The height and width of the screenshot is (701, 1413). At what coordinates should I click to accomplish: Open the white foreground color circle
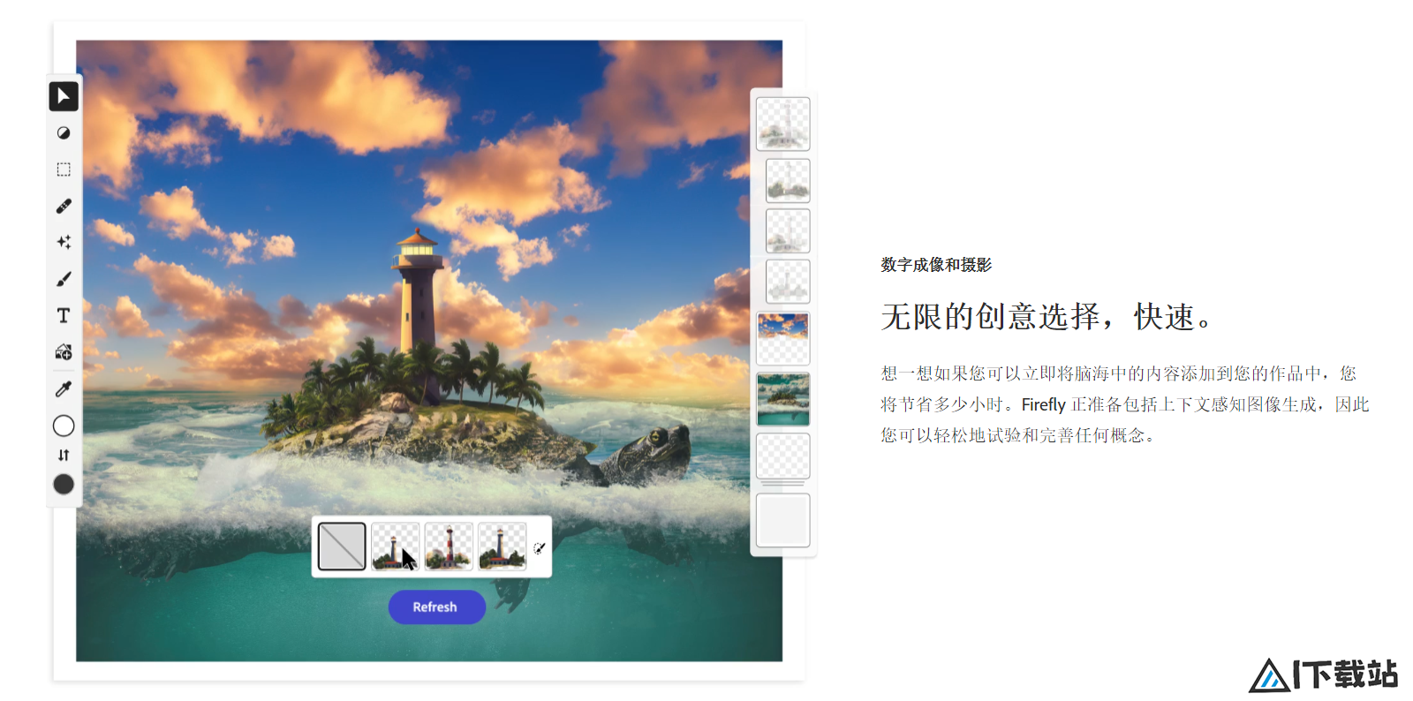[x=64, y=426]
